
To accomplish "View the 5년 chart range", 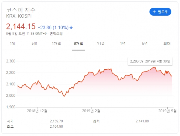I will point(145,44).
